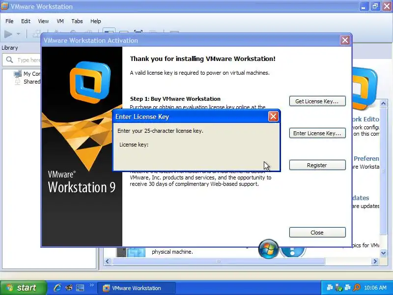The height and width of the screenshot is (295, 393).
Task: Expand the quick launch chevron
Action: (x=91, y=285)
